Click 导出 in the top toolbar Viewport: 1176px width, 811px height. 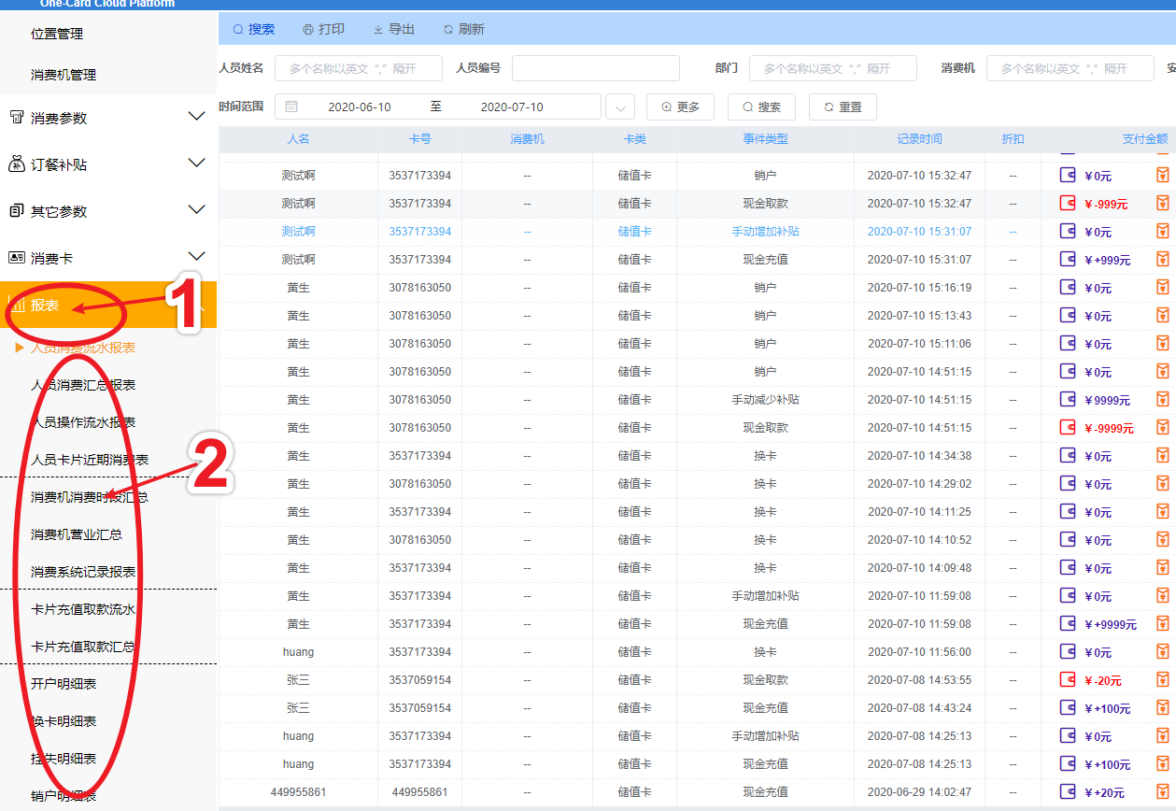[393, 29]
